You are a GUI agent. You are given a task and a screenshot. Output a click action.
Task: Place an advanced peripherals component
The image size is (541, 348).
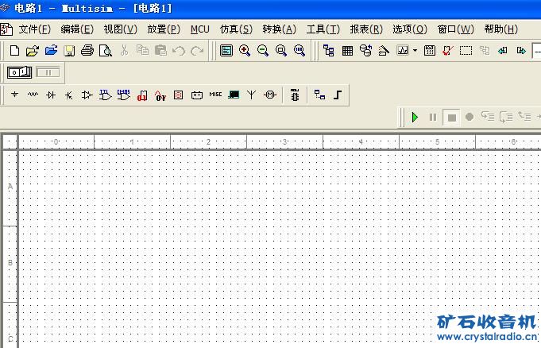pyautogui.click(x=234, y=95)
